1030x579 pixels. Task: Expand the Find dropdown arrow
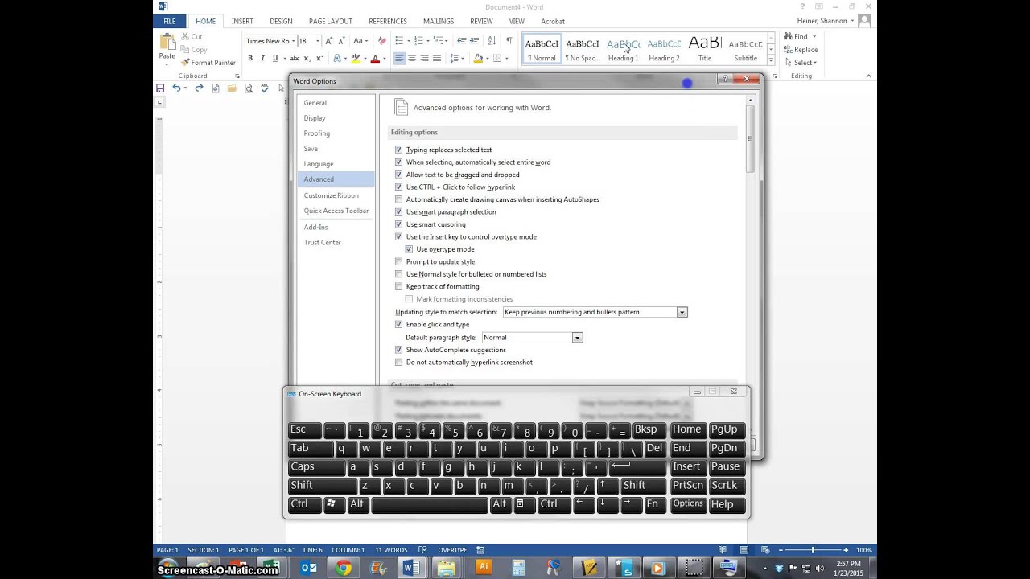[x=814, y=36]
